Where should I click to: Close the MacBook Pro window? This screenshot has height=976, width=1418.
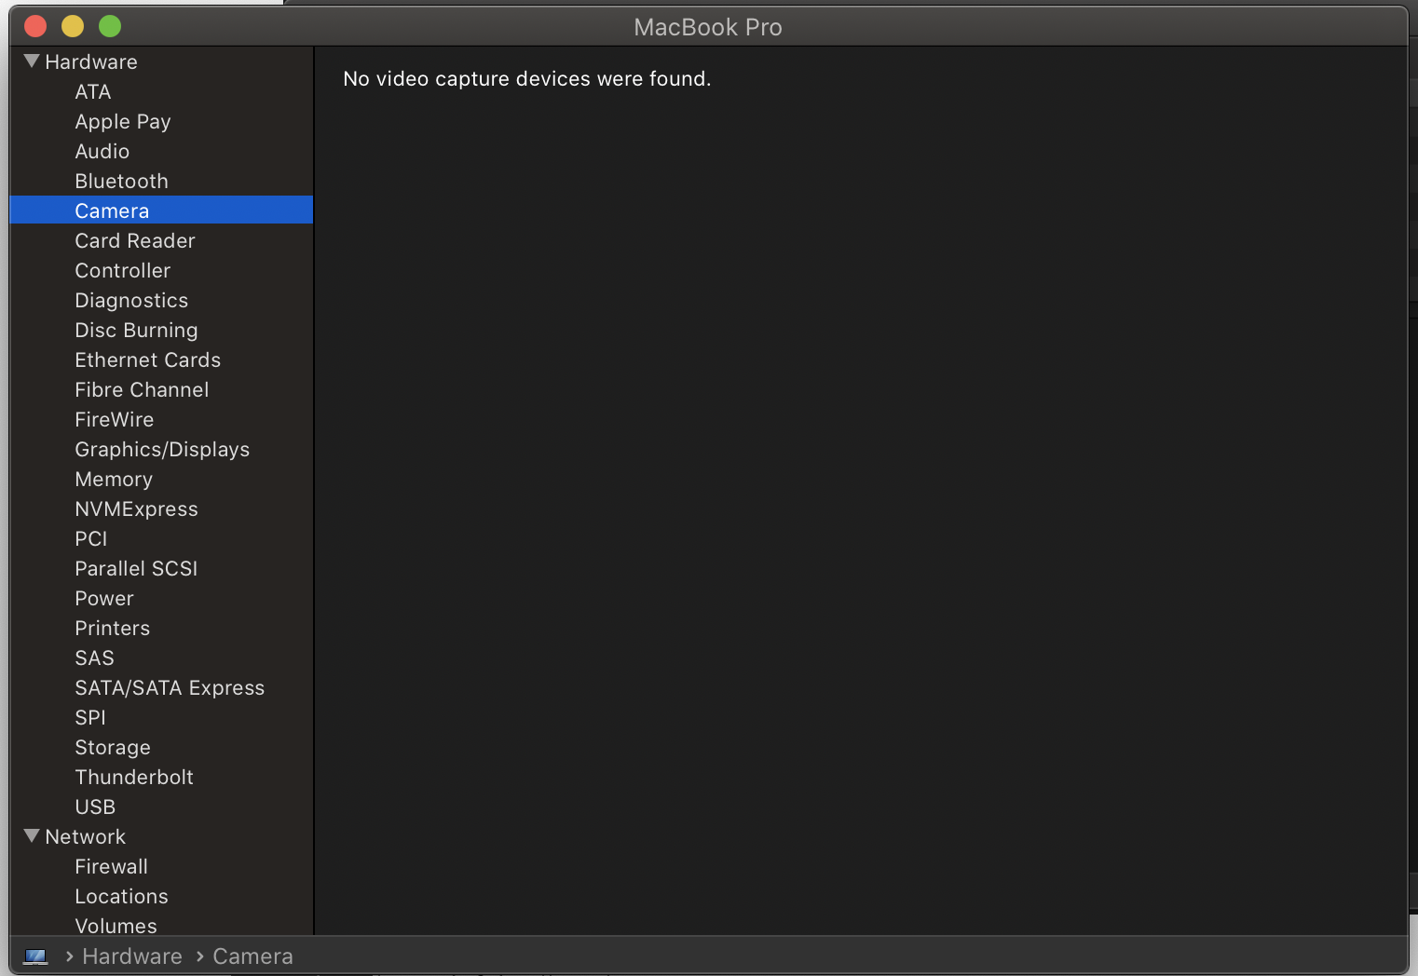pyautogui.click(x=35, y=26)
